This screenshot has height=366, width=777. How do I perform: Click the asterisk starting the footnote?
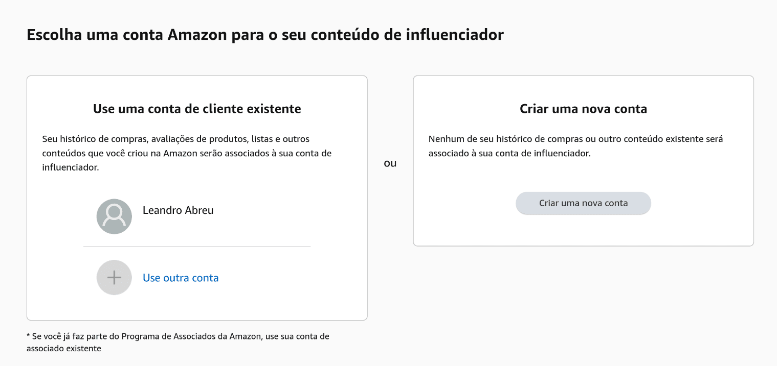pyautogui.click(x=28, y=336)
